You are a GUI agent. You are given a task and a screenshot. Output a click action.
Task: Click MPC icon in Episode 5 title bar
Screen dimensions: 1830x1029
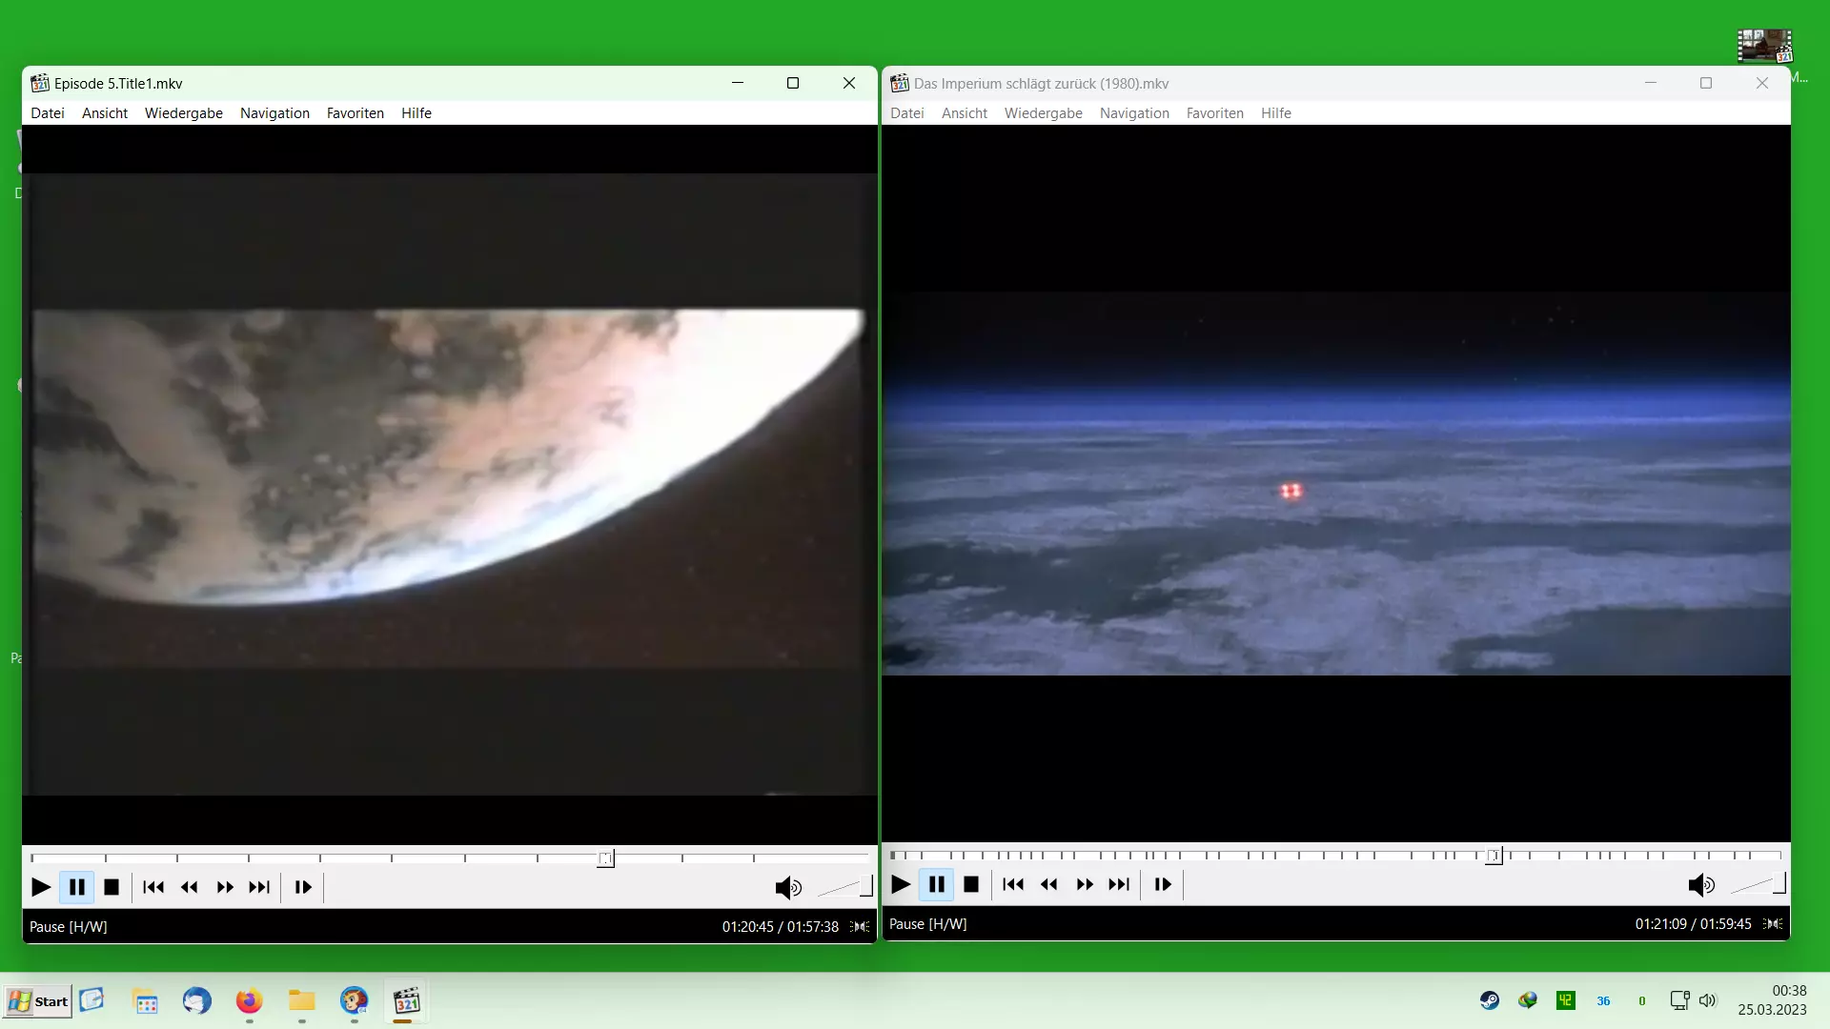40,83
